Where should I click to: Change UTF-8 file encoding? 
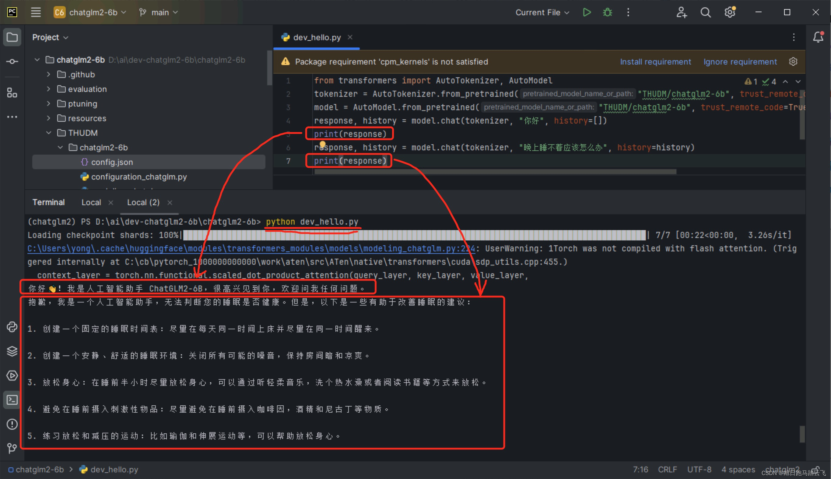[x=699, y=470]
